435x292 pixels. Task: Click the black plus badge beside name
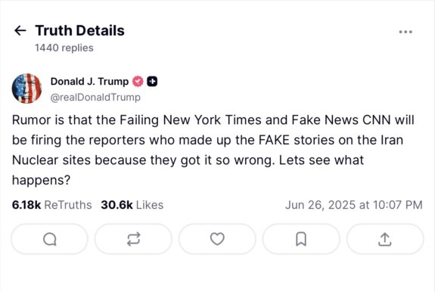[152, 82]
